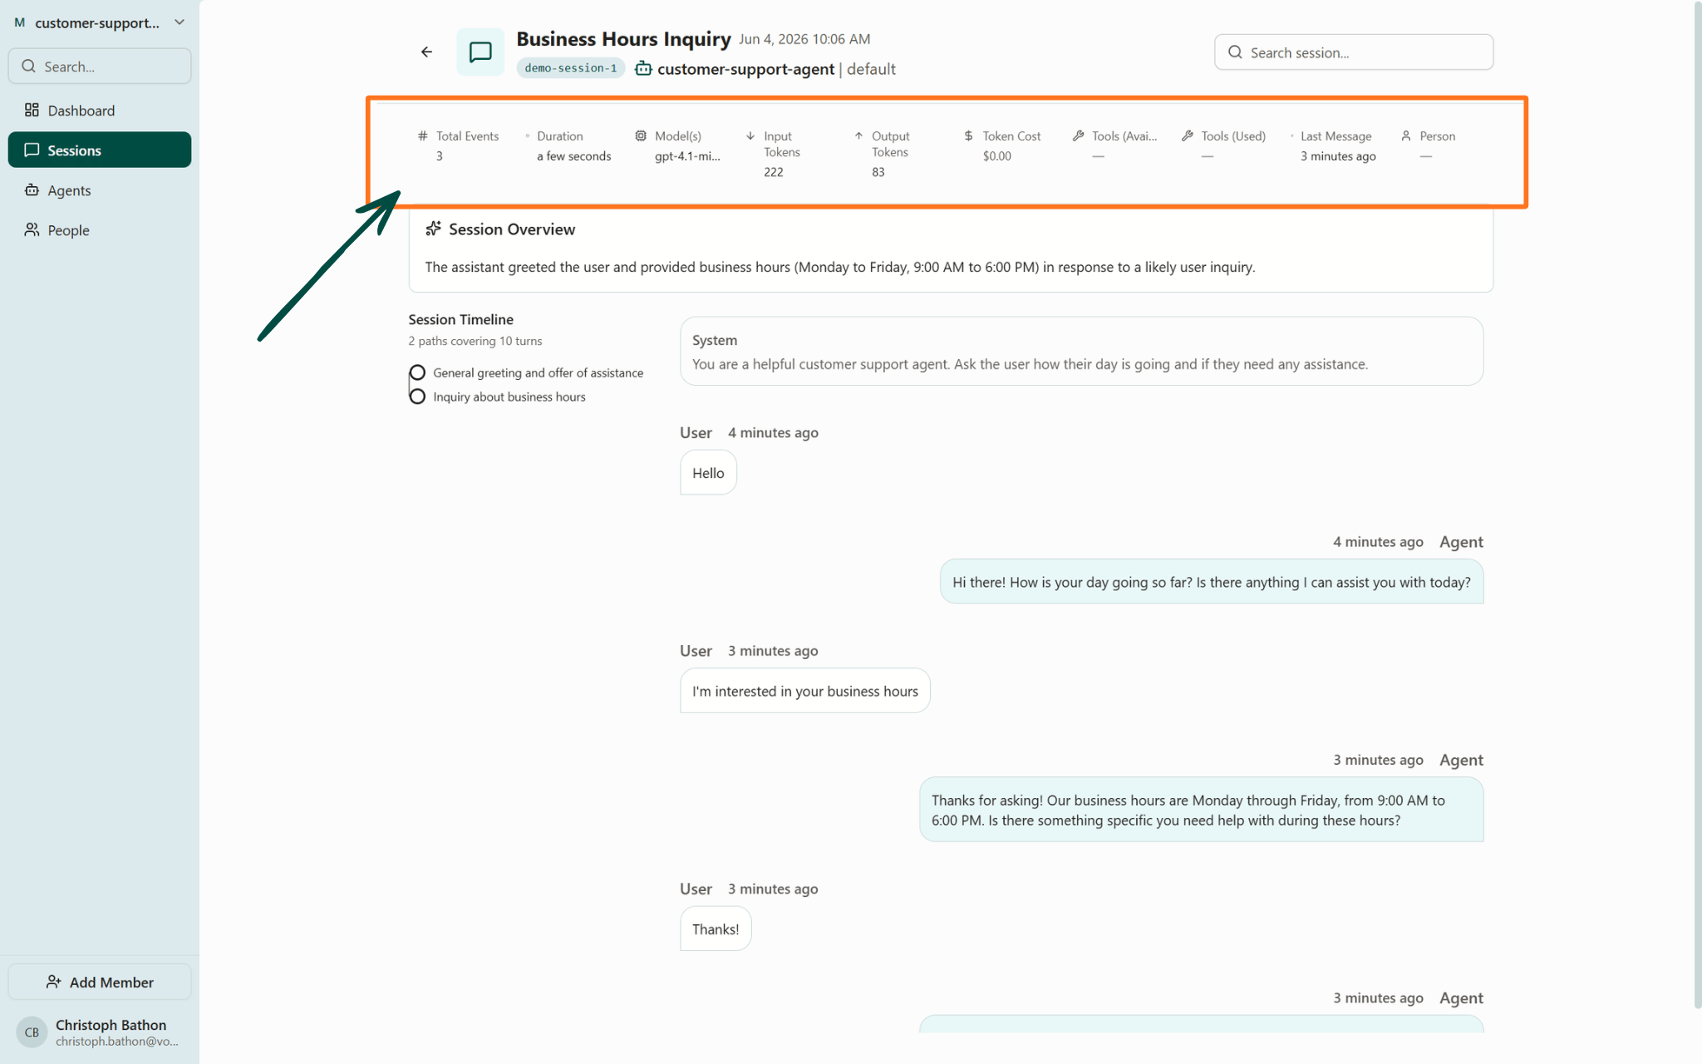The image size is (1702, 1064).
Task: Open the Agents page
Action: pos(100,190)
